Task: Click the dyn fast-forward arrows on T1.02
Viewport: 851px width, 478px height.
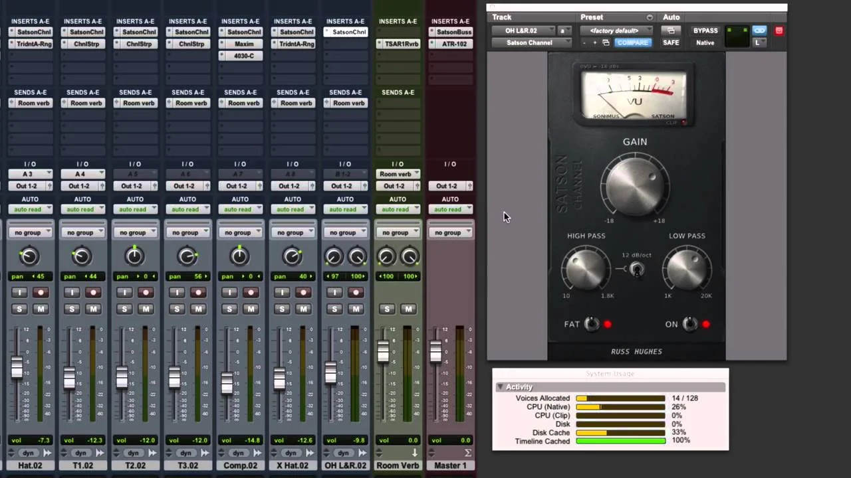Action: pos(99,453)
